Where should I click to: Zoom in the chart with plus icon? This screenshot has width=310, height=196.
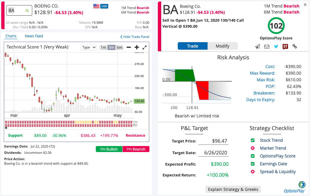[x=136, y=47]
